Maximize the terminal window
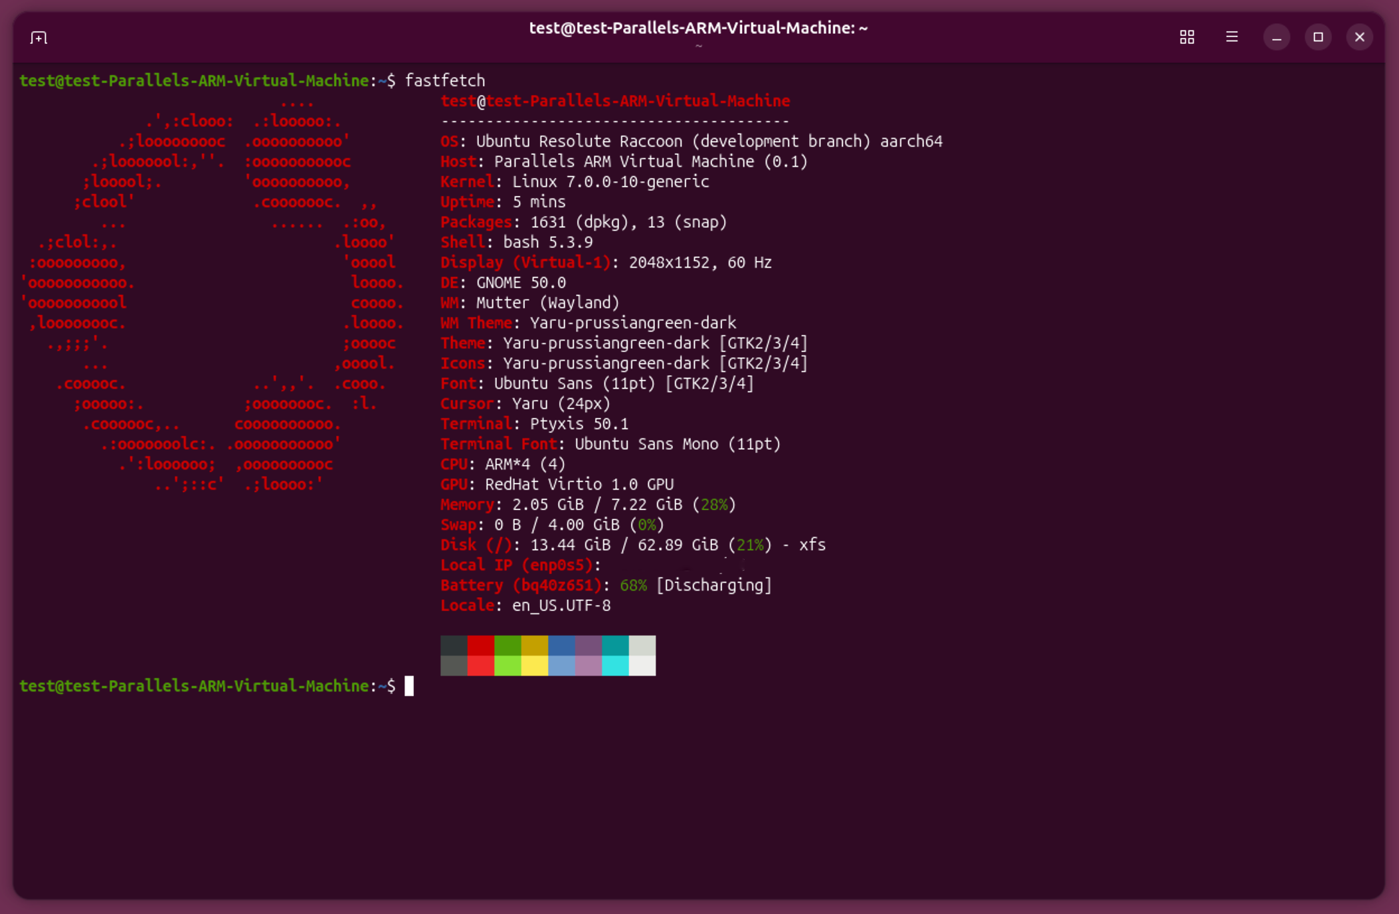 tap(1318, 37)
